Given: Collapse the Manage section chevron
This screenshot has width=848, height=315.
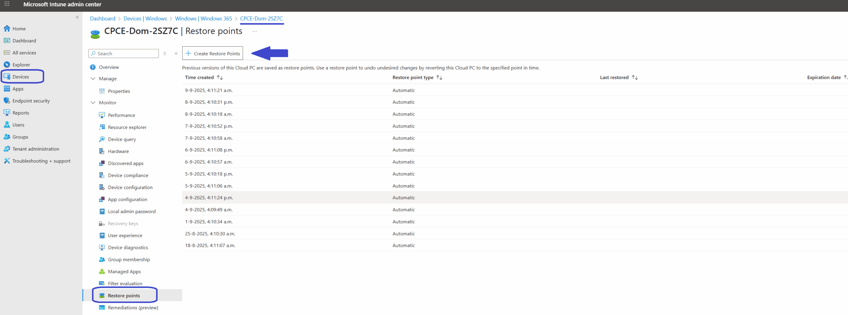Looking at the screenshot, I should (93, 79).
